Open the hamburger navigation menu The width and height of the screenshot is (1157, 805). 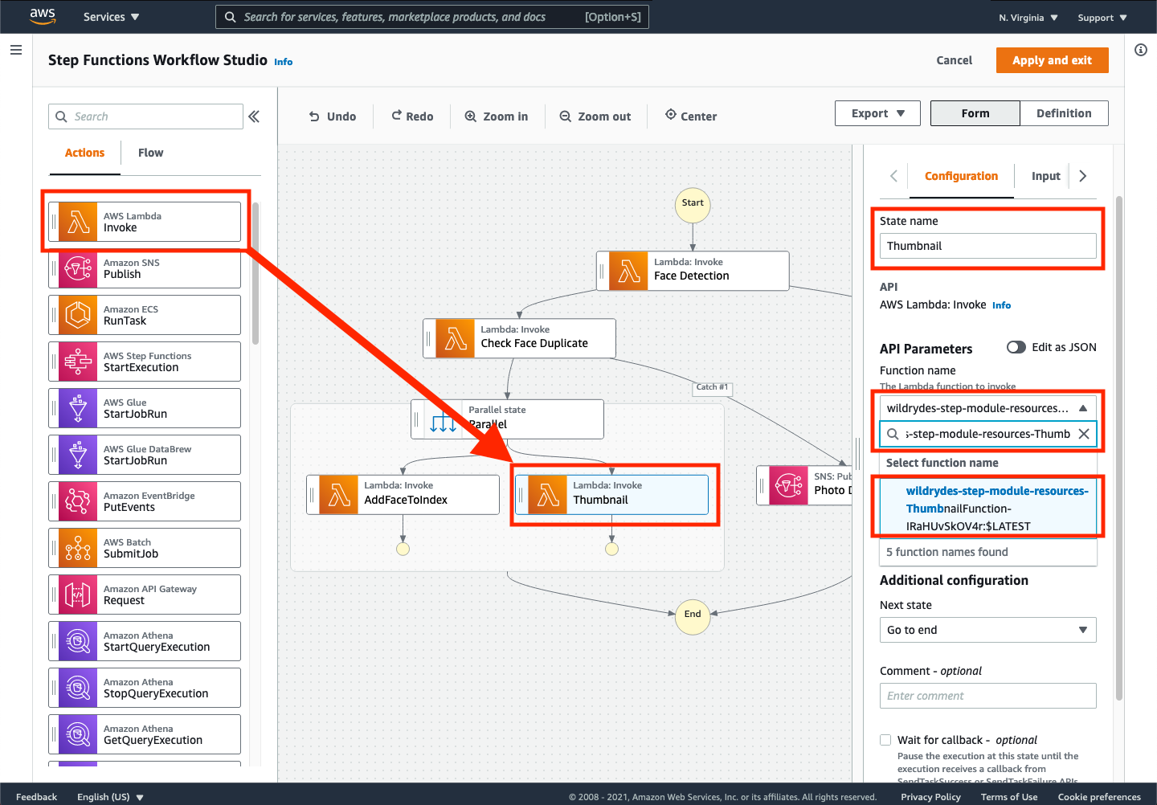[15, 50]
